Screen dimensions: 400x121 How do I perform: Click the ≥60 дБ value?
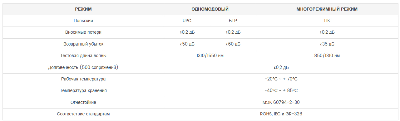[x=233, y=44]
